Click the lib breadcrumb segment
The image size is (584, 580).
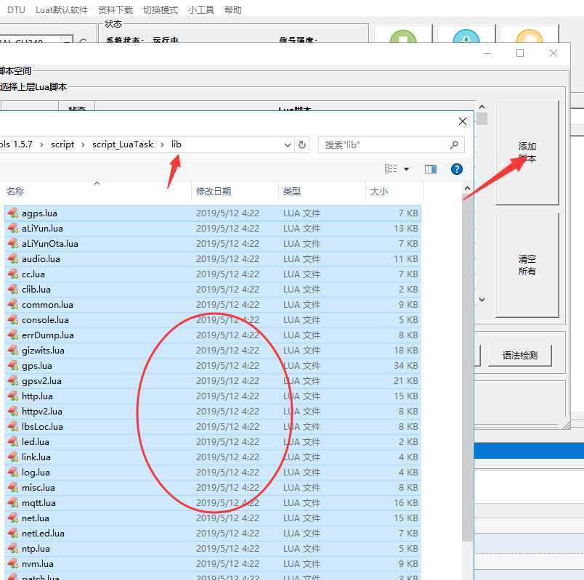click(177, 144)
